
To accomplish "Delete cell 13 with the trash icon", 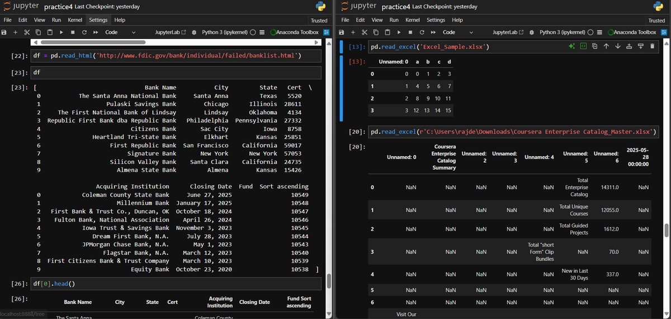I will coord(652,46).
